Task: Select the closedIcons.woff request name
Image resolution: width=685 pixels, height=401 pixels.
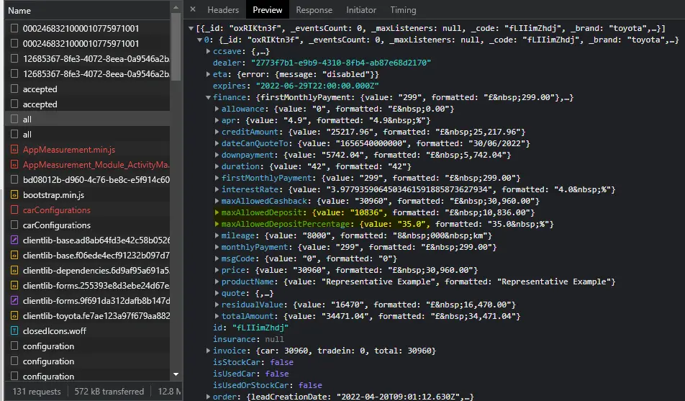Action: point(55,331)
